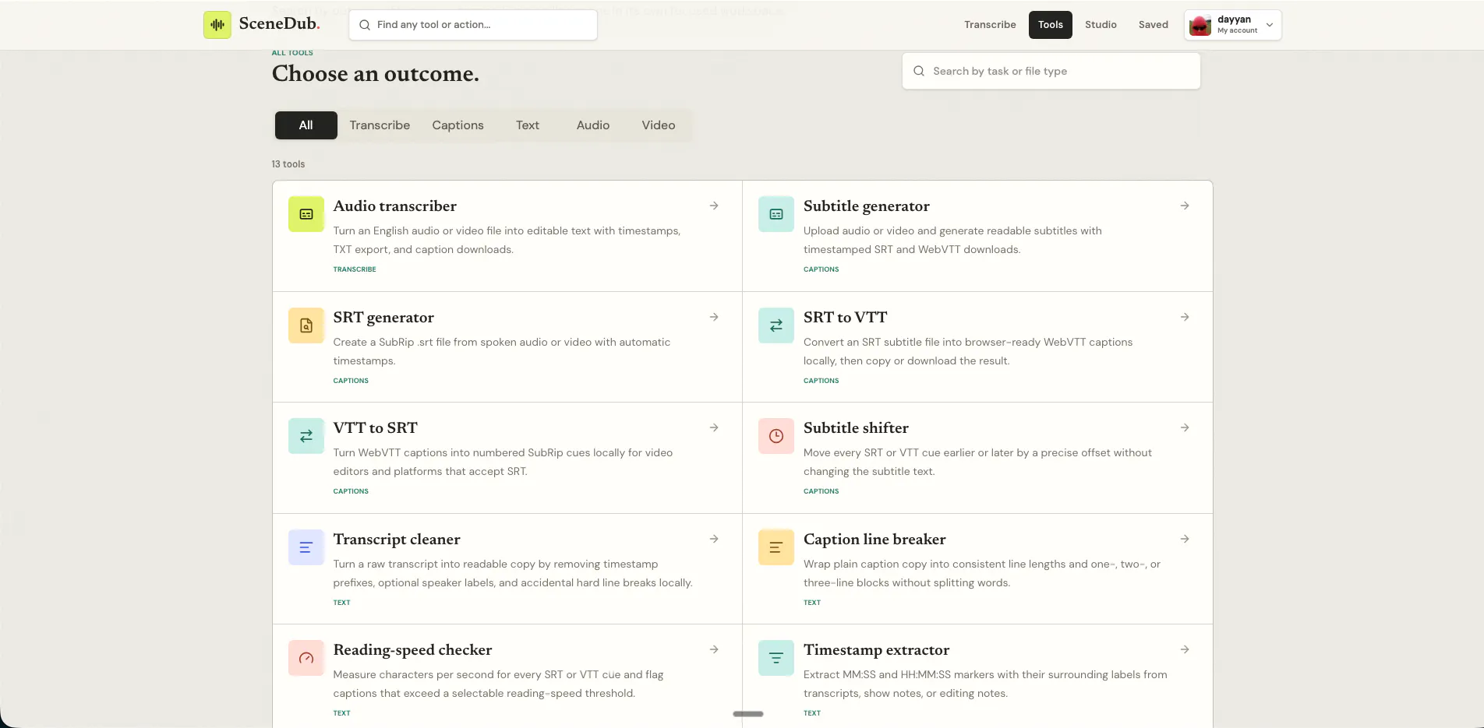The width and height of the screenshot is (1484, 728).
Task: Click the CAPTIONS tag under Subtitle generator
Action: [821, 269]
